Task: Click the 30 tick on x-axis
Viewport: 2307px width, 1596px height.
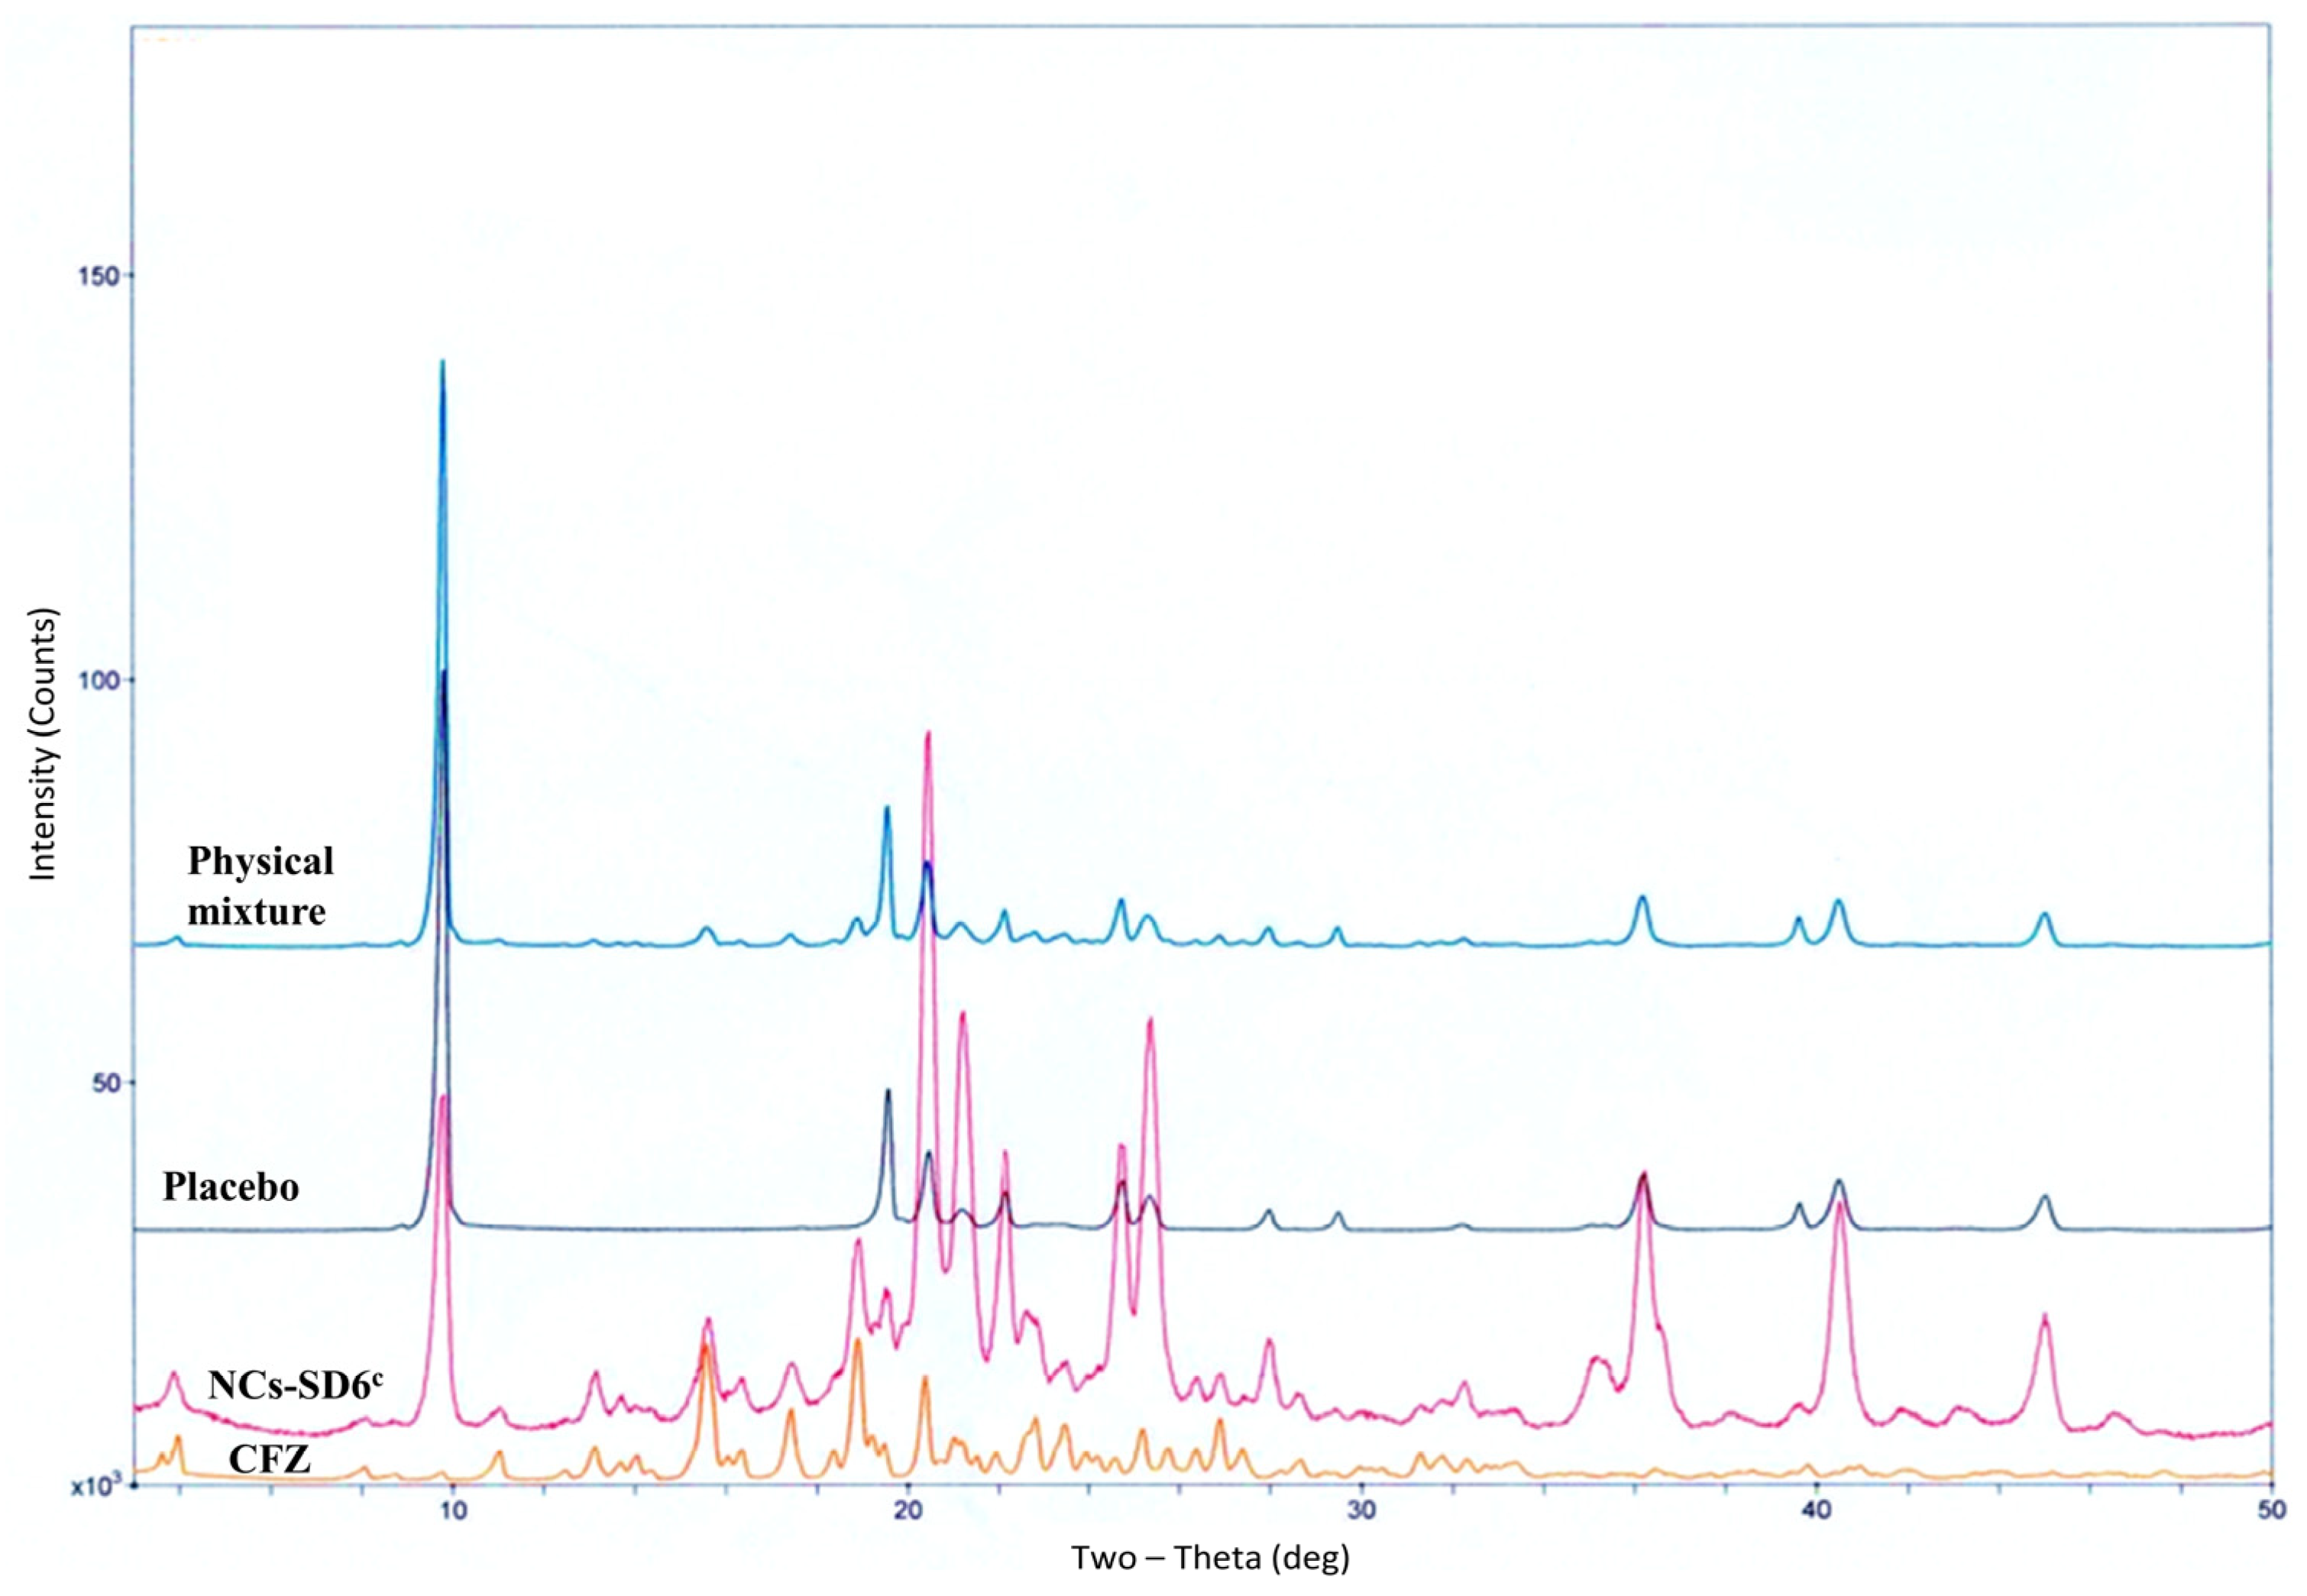Action: [x=1361, y=1510]
